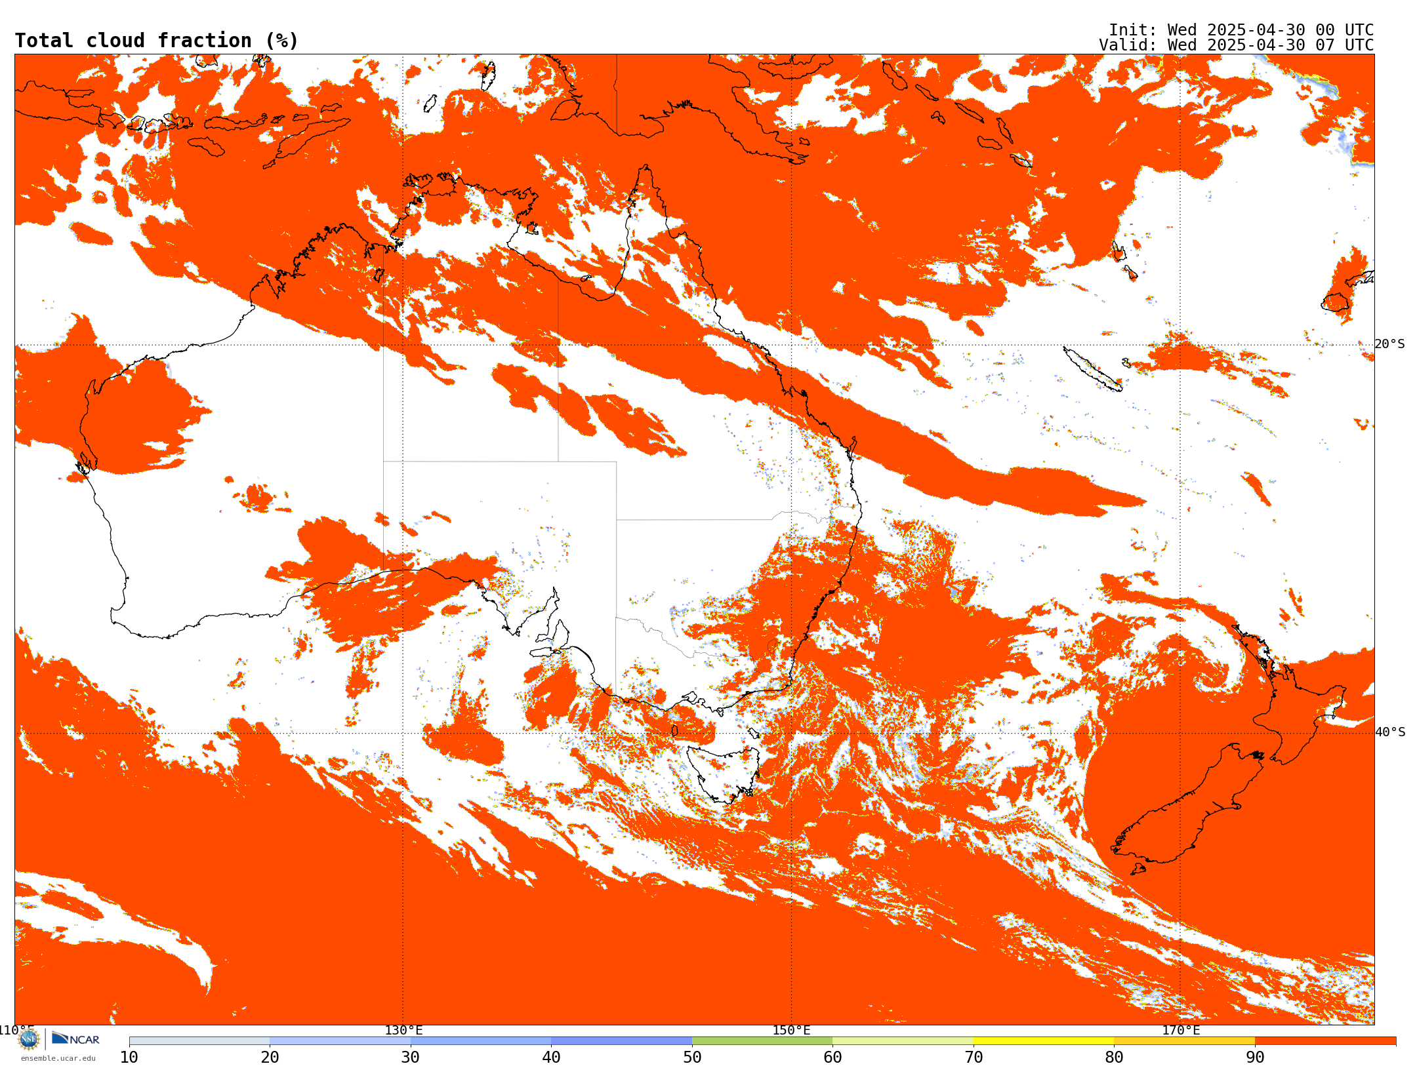Viewport: 1417px width, 1066px height.
Task: Click the NSF logo icon
Action: [29, 1039]
